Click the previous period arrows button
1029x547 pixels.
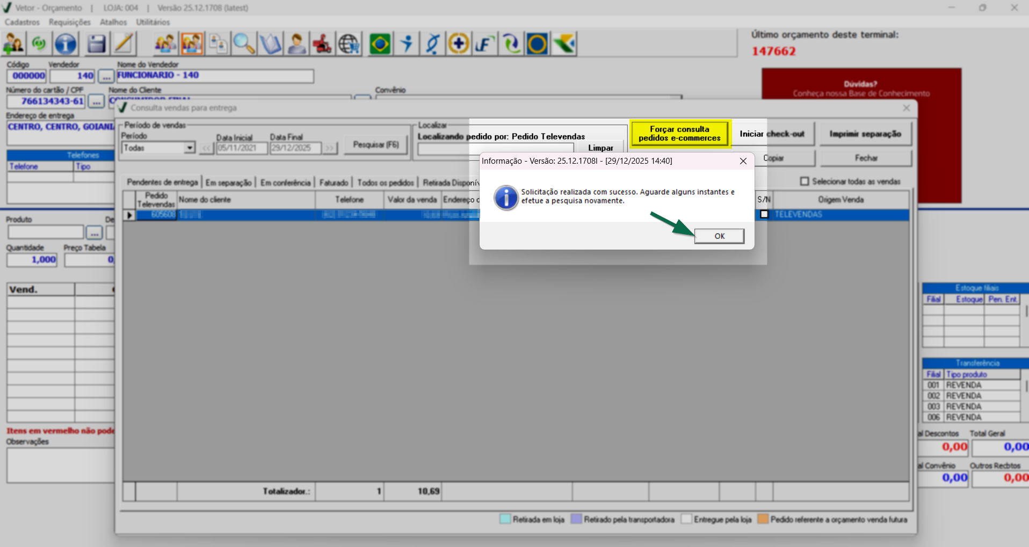[206, 148]
